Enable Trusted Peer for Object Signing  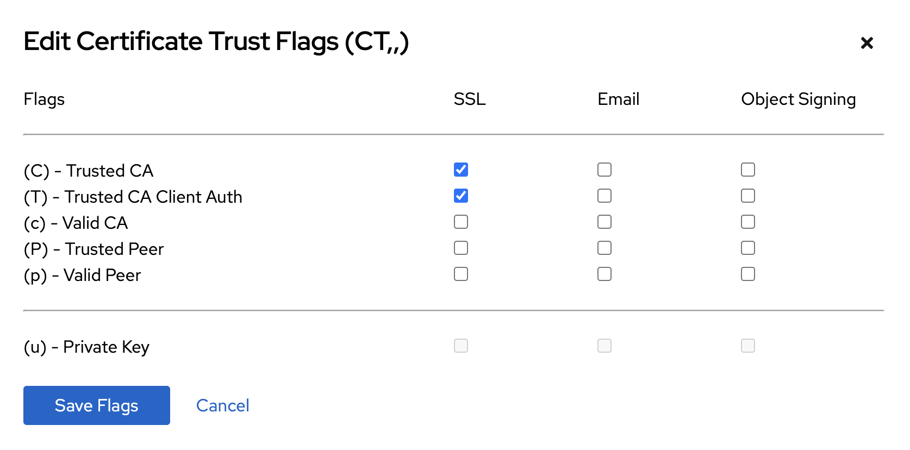point(748,248)
